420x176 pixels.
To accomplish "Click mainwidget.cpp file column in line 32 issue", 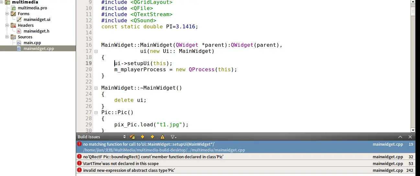I will 388,157.
